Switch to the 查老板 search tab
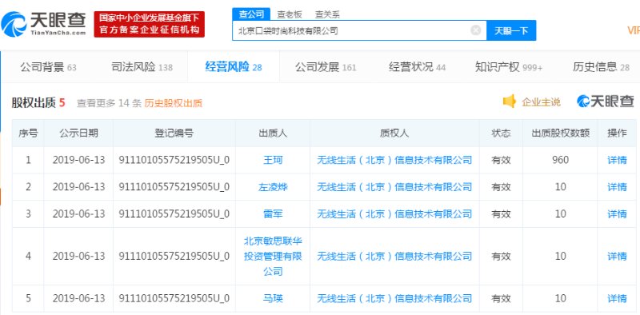The height and width of the screenshot is (315, 640). (x=290, y=14)
